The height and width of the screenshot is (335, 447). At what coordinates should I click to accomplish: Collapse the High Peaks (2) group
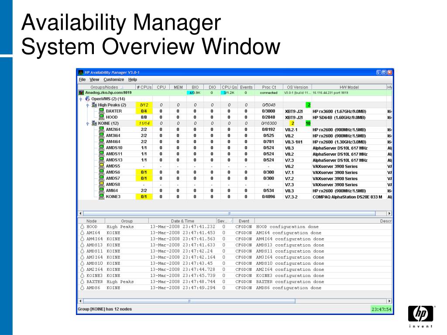87,106
